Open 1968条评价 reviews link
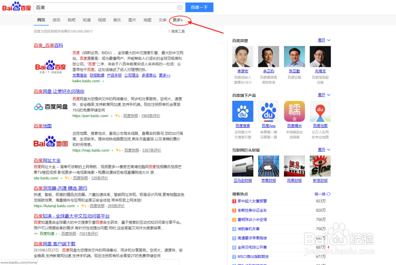 pos(150,116)
